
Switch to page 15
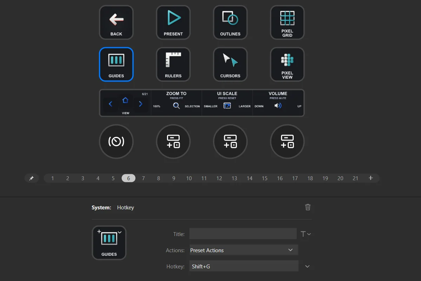(265, 178)
